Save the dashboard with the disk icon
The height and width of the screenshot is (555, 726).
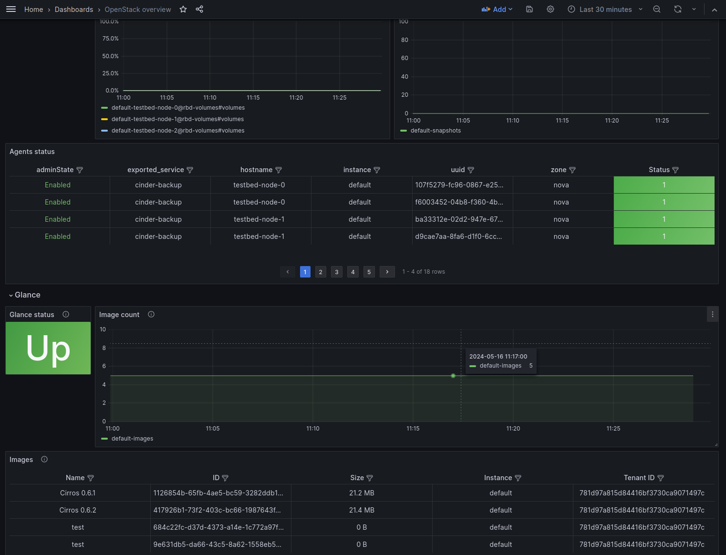click(x=529, y=9)
